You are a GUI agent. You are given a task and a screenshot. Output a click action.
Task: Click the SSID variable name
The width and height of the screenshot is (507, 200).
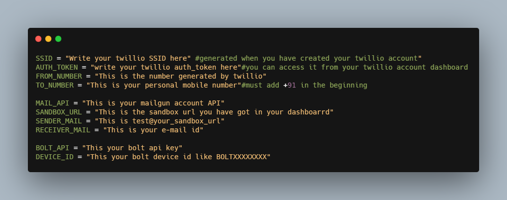coord(44,59)
